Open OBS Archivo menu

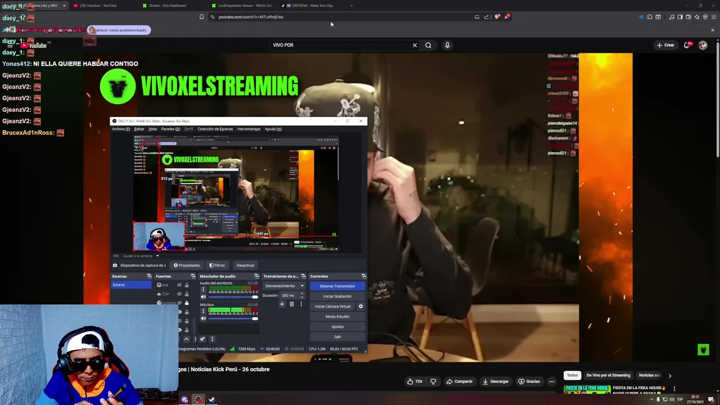[120, 129]
